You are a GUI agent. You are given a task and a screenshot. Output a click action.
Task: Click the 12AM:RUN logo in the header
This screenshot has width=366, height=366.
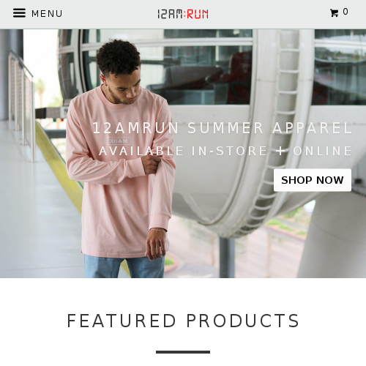[x=183, y=14]
